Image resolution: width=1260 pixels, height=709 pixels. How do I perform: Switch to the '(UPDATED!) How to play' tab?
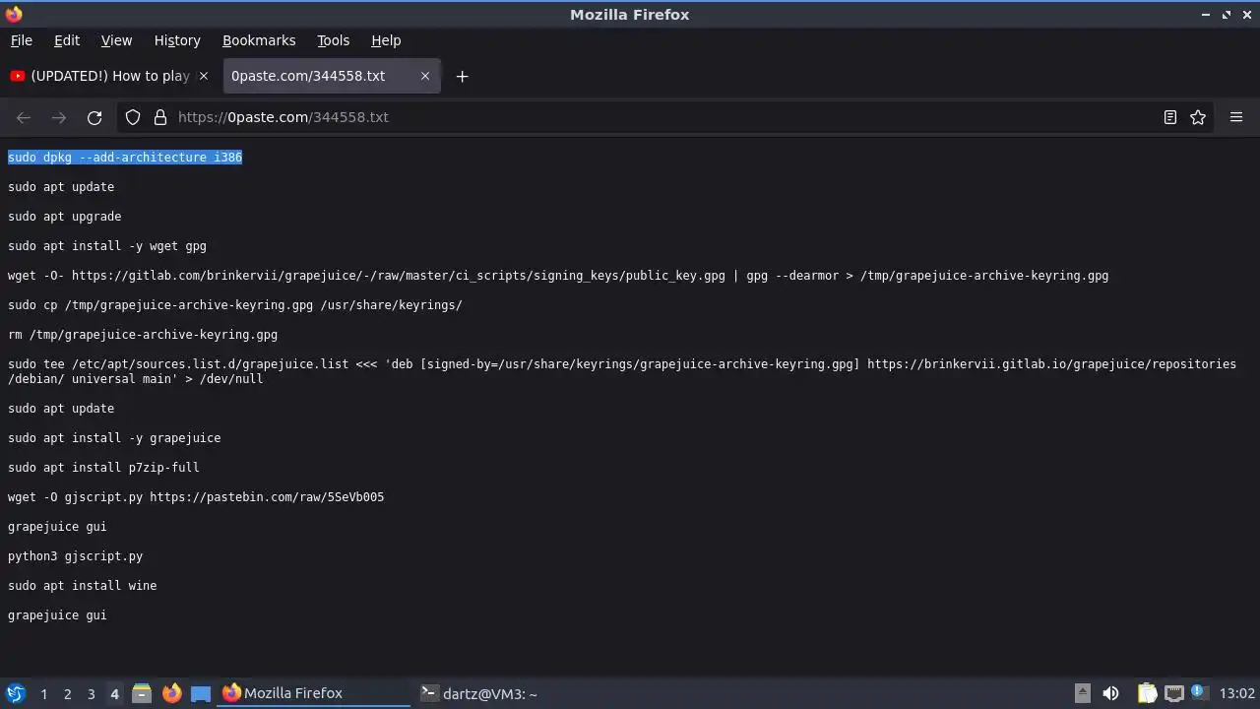(x=109, y=76)
